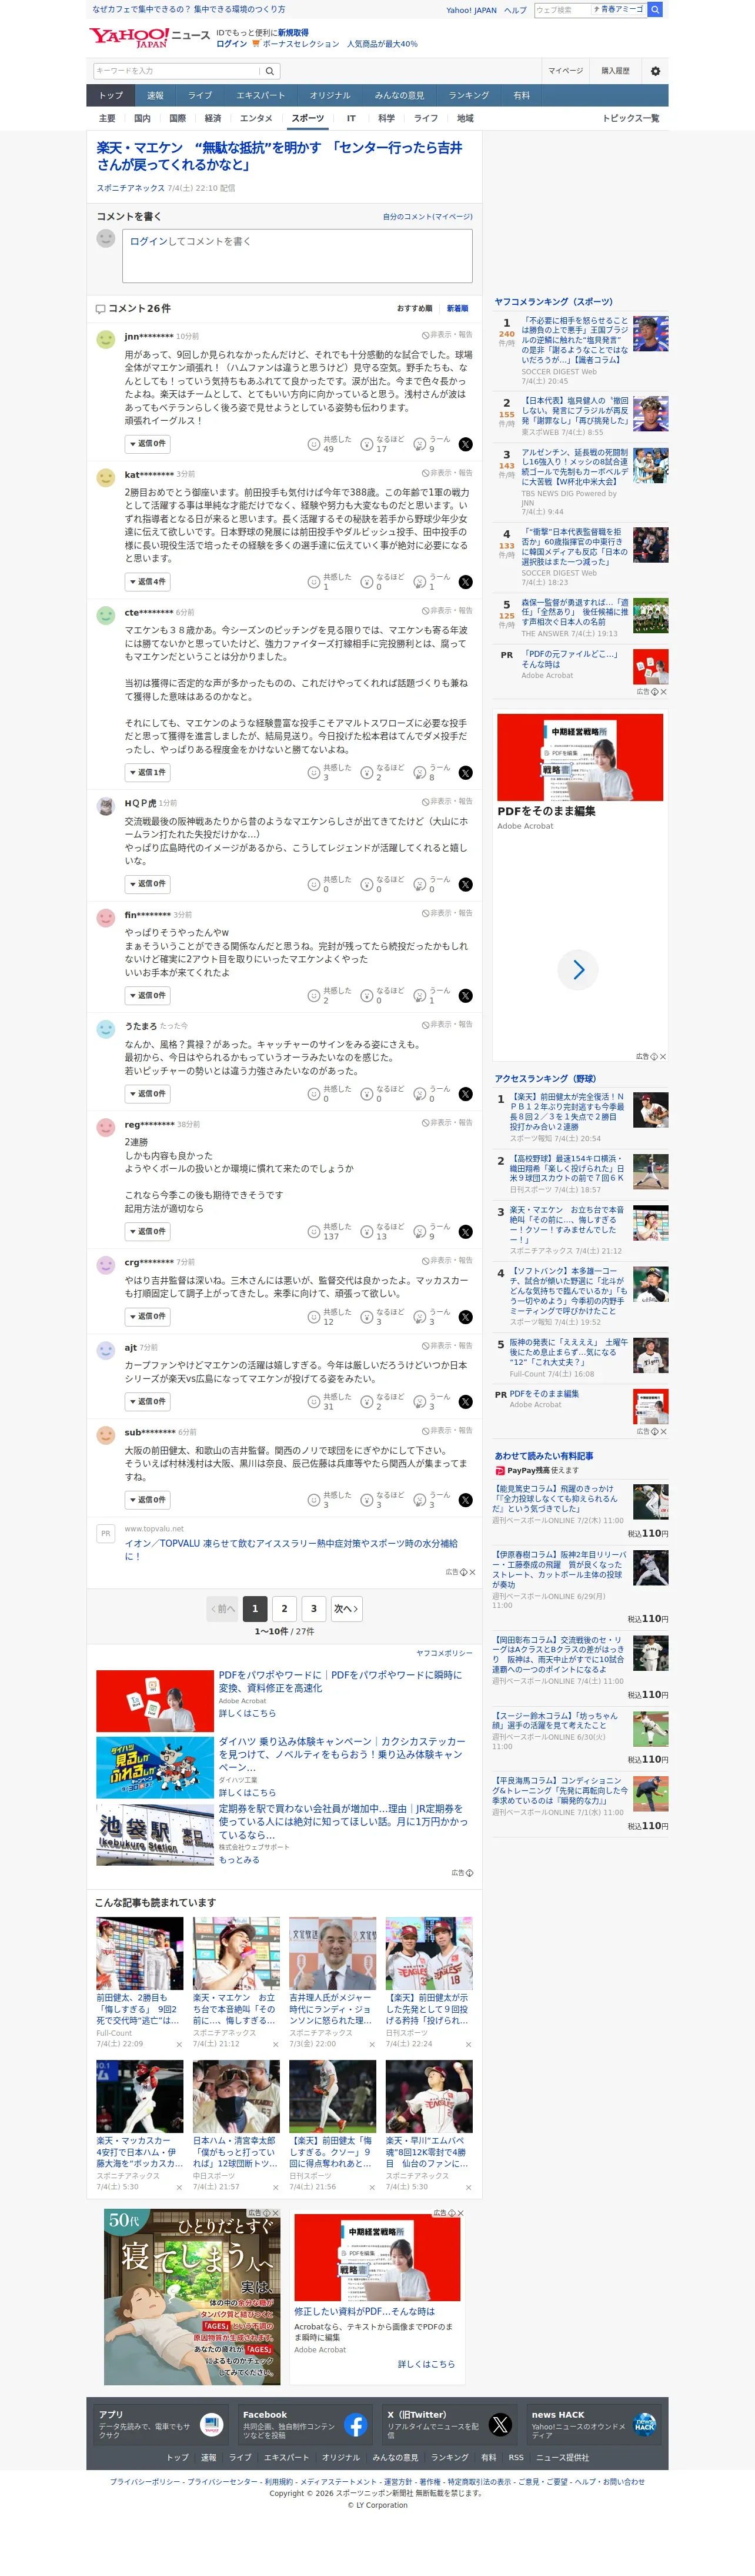The image size is (755, 2576).
Task: Share cte's comment on X
Action: coord(465,773)
